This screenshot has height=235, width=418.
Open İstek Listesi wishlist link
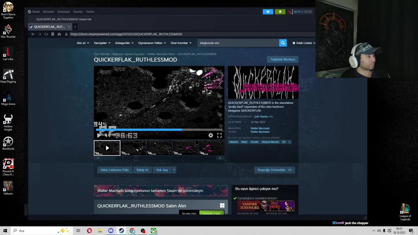[304, 43]
